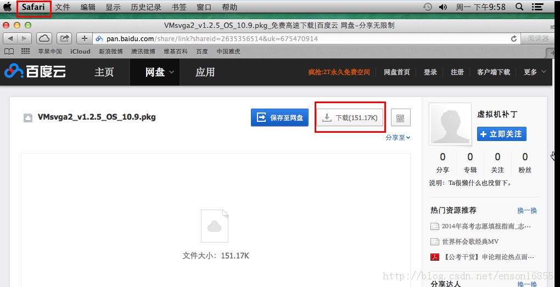This screenshot has height=287, width=560.
Task: Open the bookmarks book icon
Action: [x=9, y=52]
